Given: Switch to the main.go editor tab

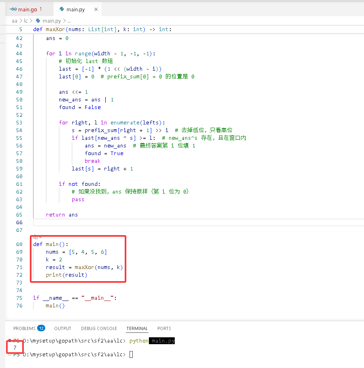Looking at the screenshot, I should pos(25,9).
